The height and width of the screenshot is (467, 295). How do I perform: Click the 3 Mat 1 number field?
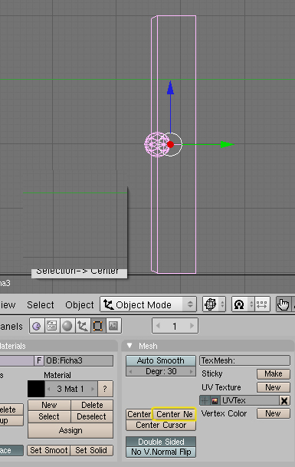coord(70,389)
